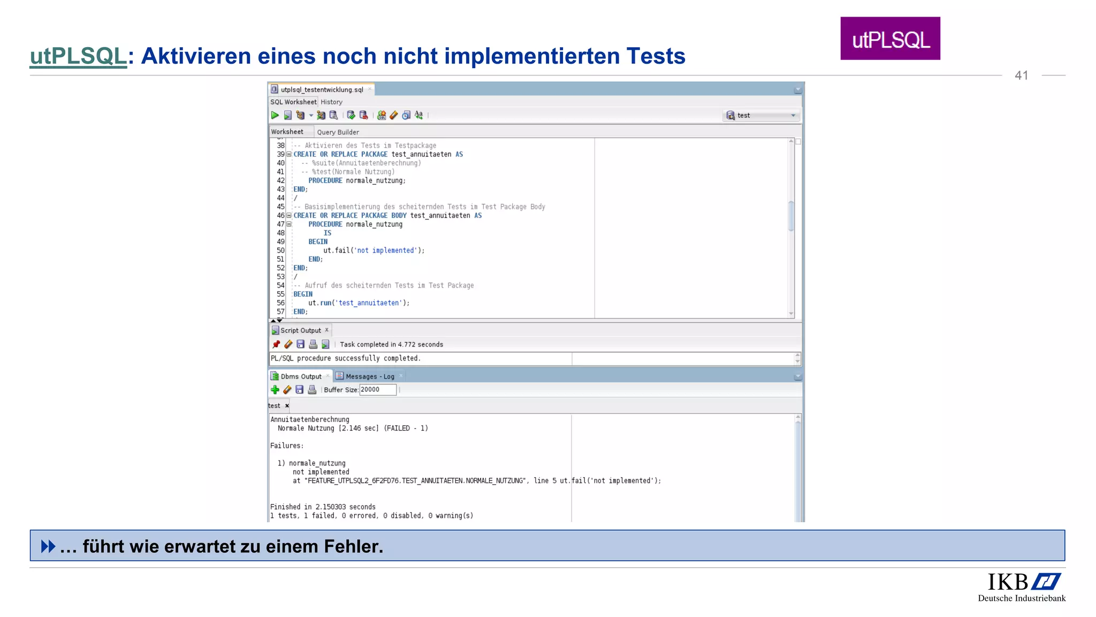Clear the worksheet with the eraser icon

(394, 115)
